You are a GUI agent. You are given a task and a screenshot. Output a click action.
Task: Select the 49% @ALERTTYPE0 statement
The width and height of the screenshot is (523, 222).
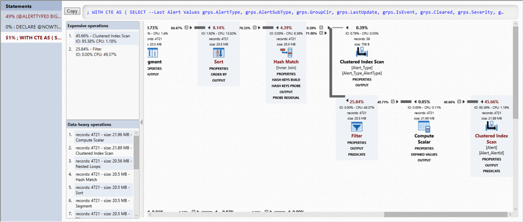(x=31, y=16)
